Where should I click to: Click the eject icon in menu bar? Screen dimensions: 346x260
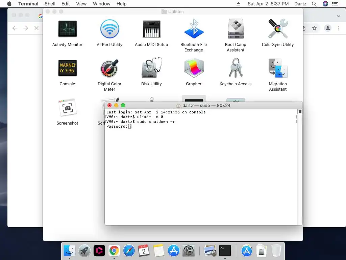coord(238,4)
